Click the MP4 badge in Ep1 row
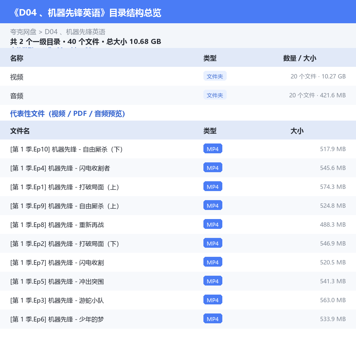The width and height of the screenshot is (356, 340). [213, 186]
